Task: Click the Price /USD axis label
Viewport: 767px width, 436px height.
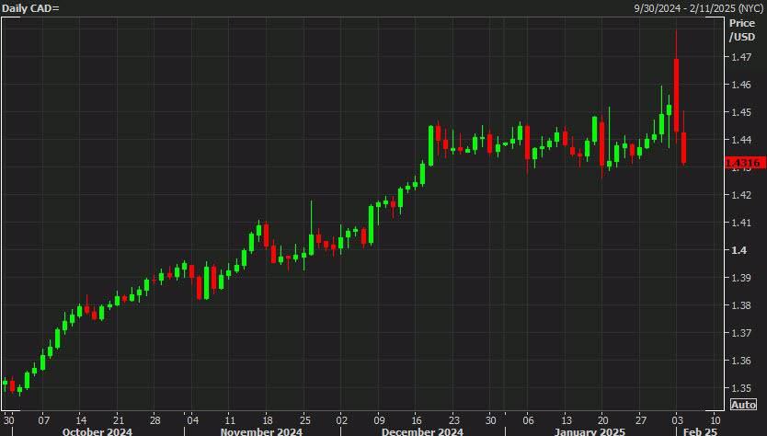Action: pyautogui.click(x=742, y=29)
